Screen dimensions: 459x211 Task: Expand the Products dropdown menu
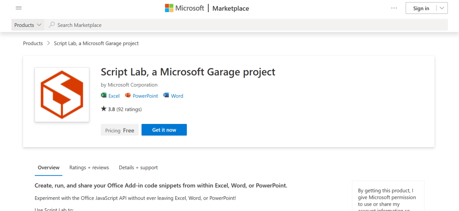point(28,25)
